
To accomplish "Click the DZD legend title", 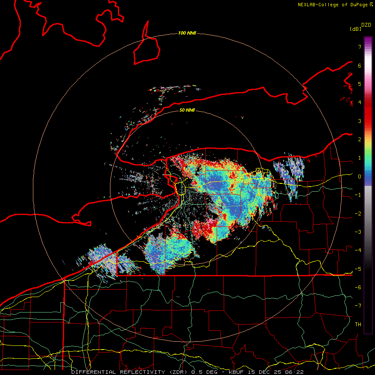I will pos(366,25).
